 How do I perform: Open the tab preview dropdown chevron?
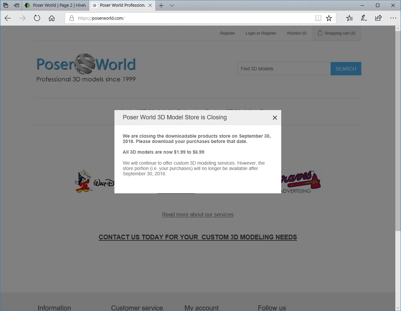[x=171, y=5]
